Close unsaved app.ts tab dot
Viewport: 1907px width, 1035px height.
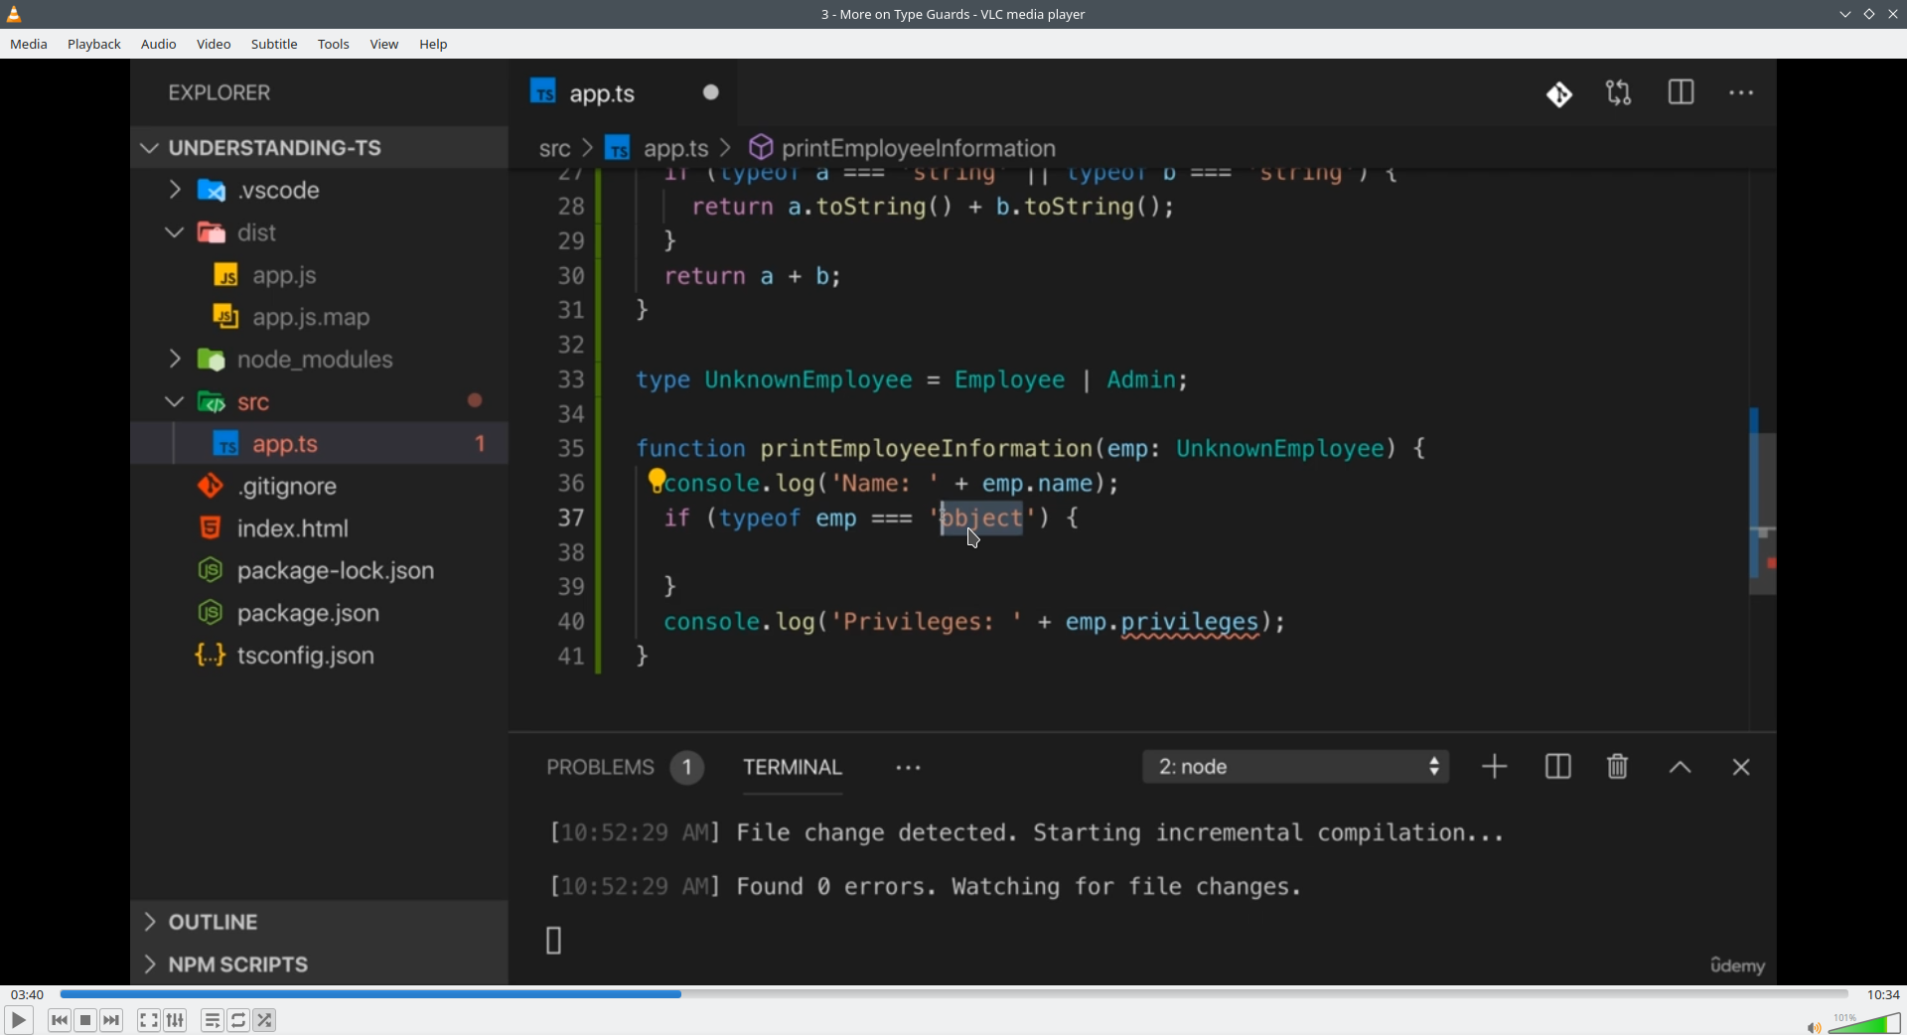(711, 92)
